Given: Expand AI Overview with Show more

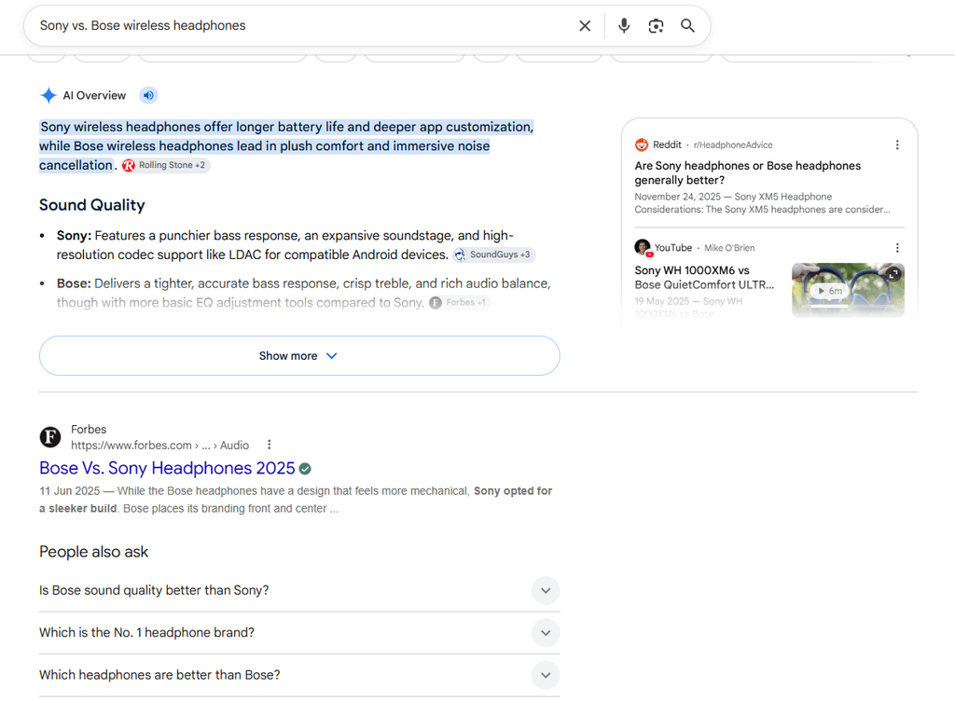Looking at the screenshot, I should pos(299,355).
